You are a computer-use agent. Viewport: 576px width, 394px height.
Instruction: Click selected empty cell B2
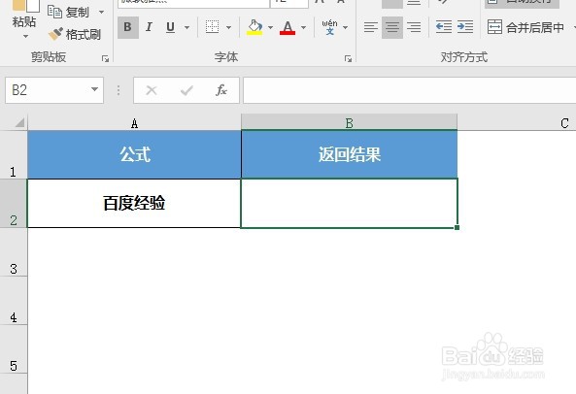[349, 204]
